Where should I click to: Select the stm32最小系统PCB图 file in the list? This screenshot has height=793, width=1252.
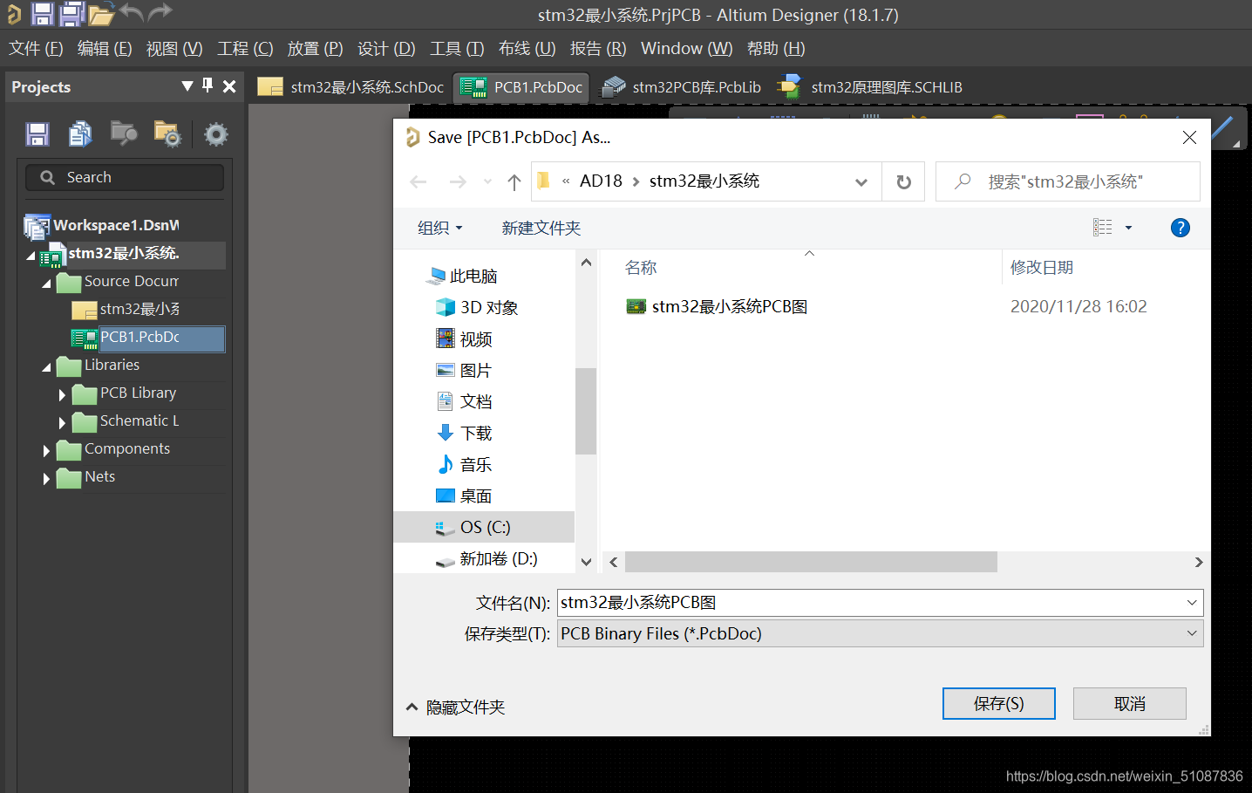pos(726,306)
